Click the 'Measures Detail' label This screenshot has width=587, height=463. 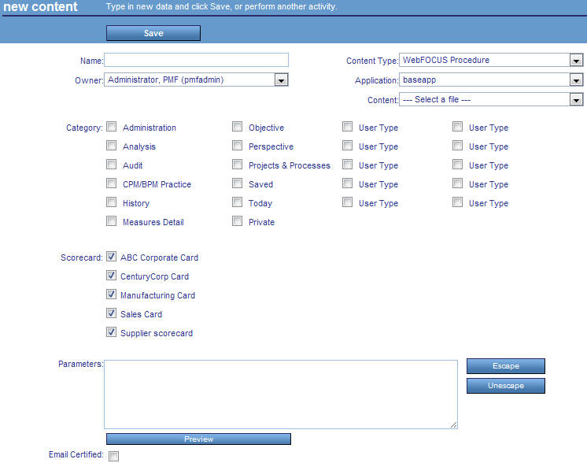tap(153, 222)
